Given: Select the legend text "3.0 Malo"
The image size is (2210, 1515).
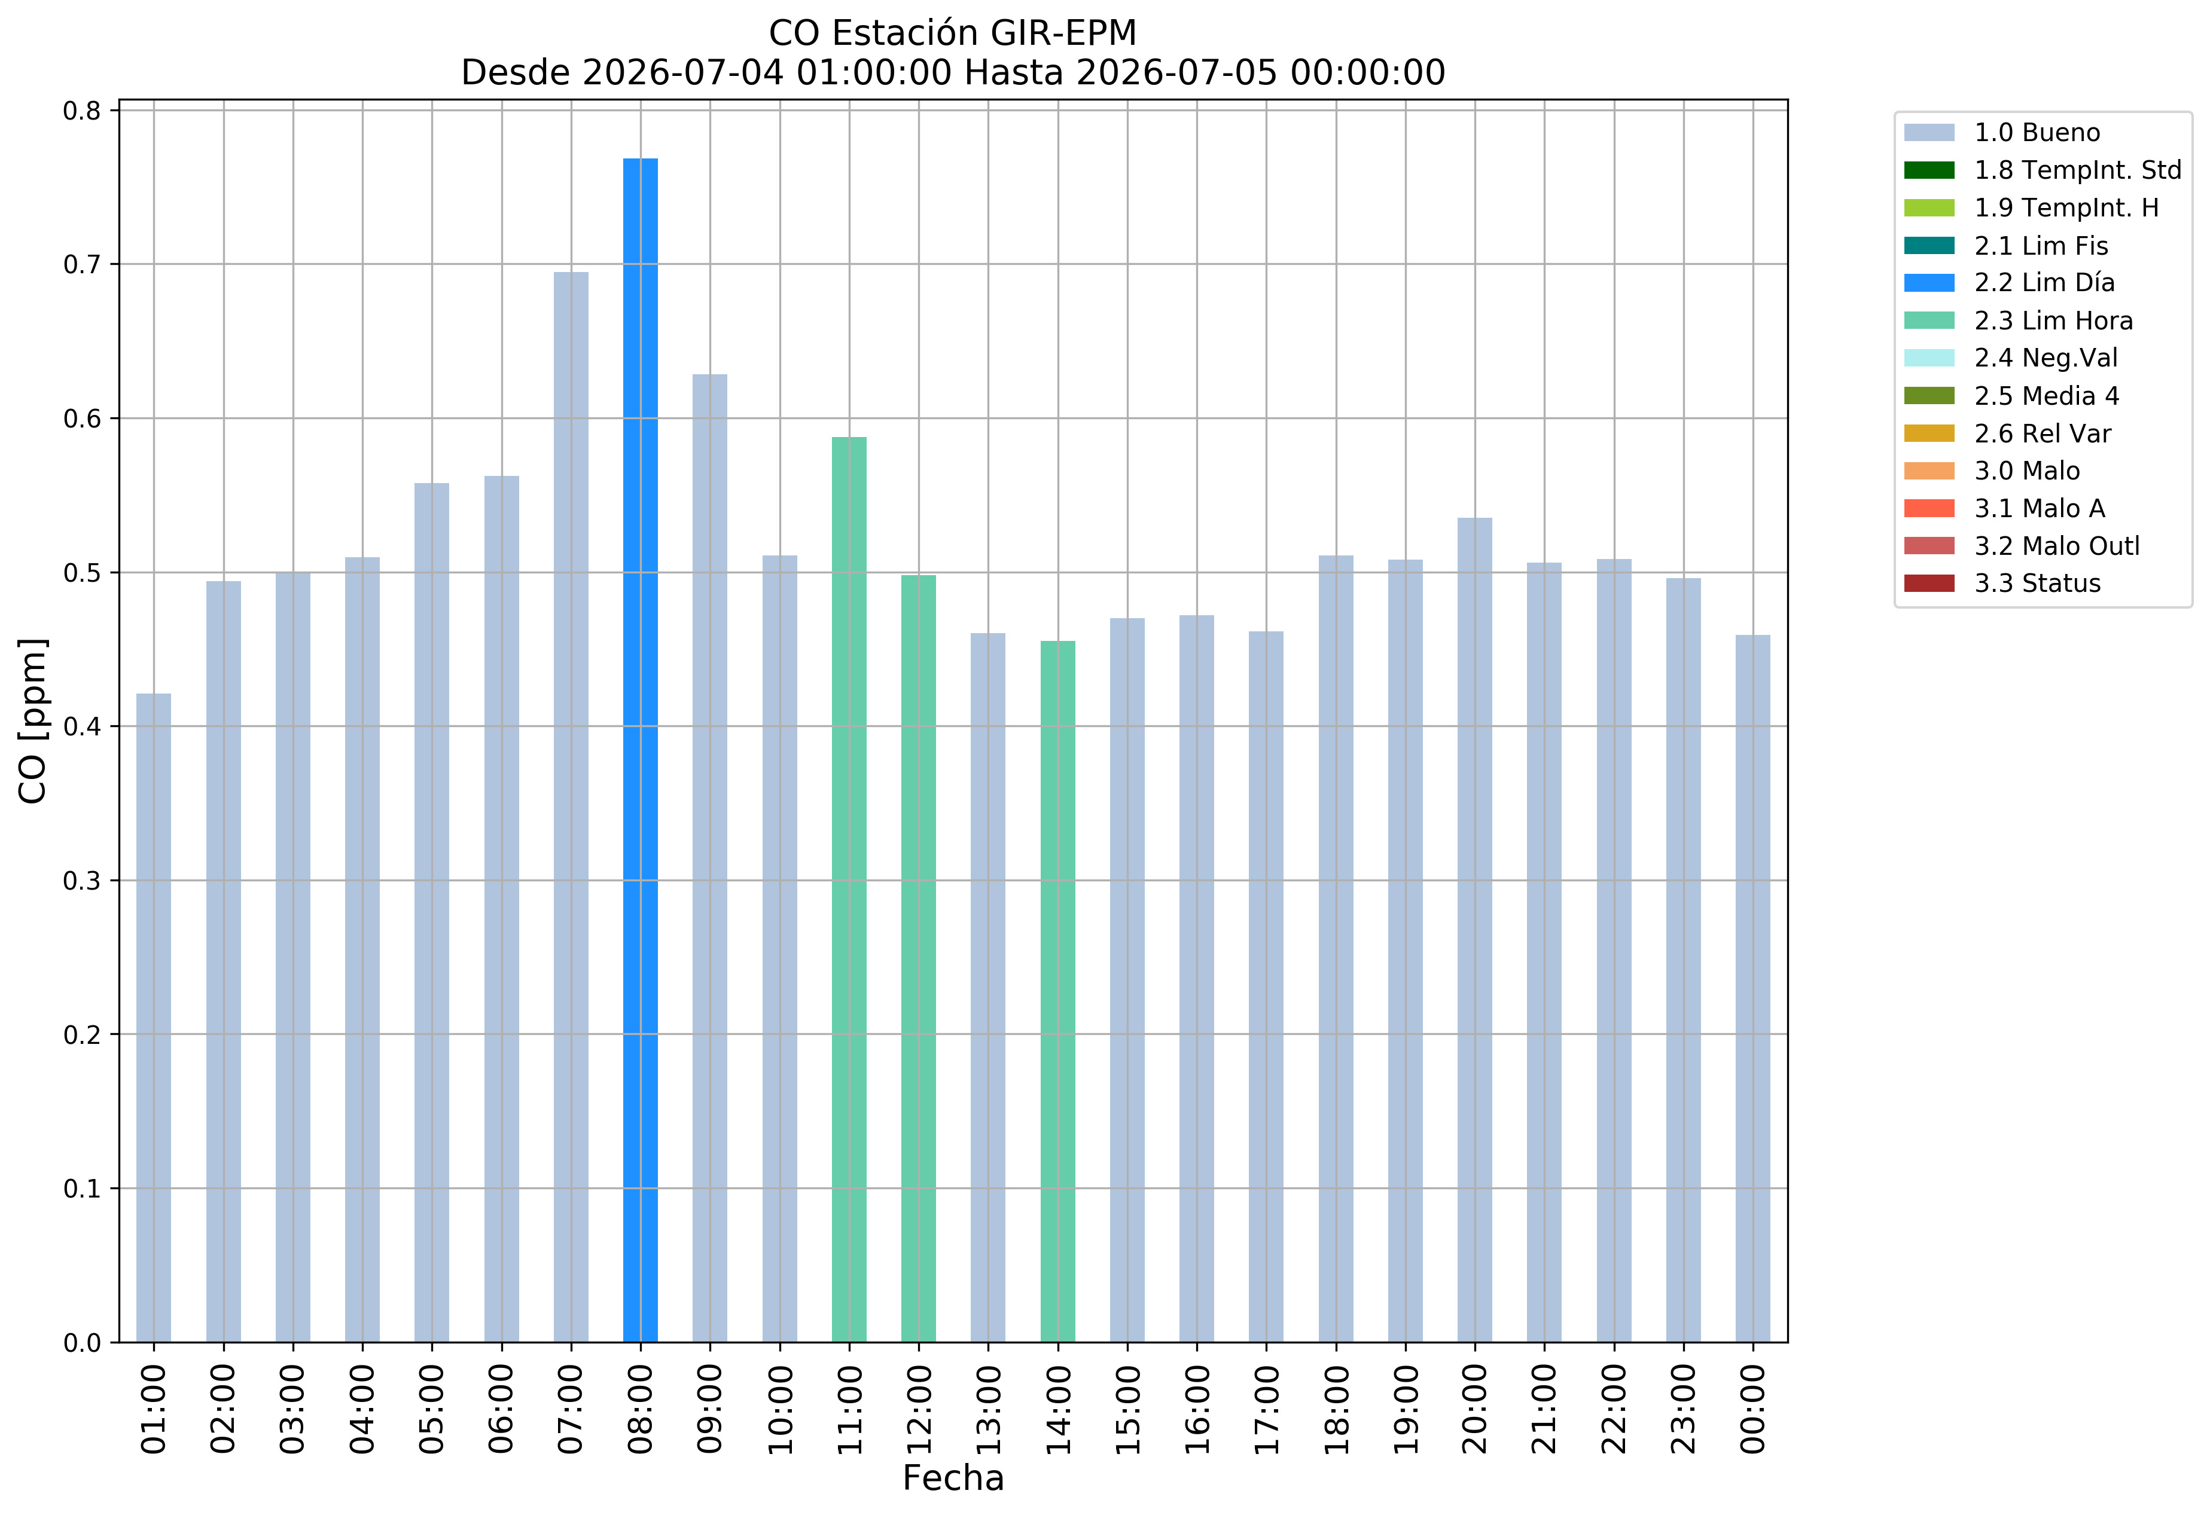Looking at the screenshot, I should 2026,471.
